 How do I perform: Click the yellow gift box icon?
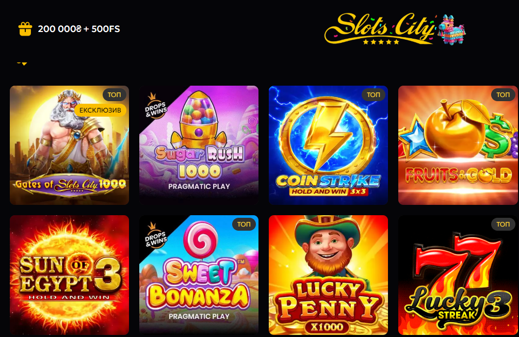[25, 29]
